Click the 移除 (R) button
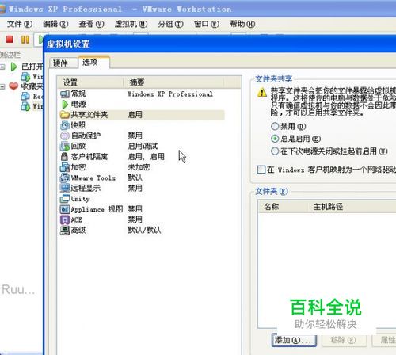396x355 pixels. (344, 340)
